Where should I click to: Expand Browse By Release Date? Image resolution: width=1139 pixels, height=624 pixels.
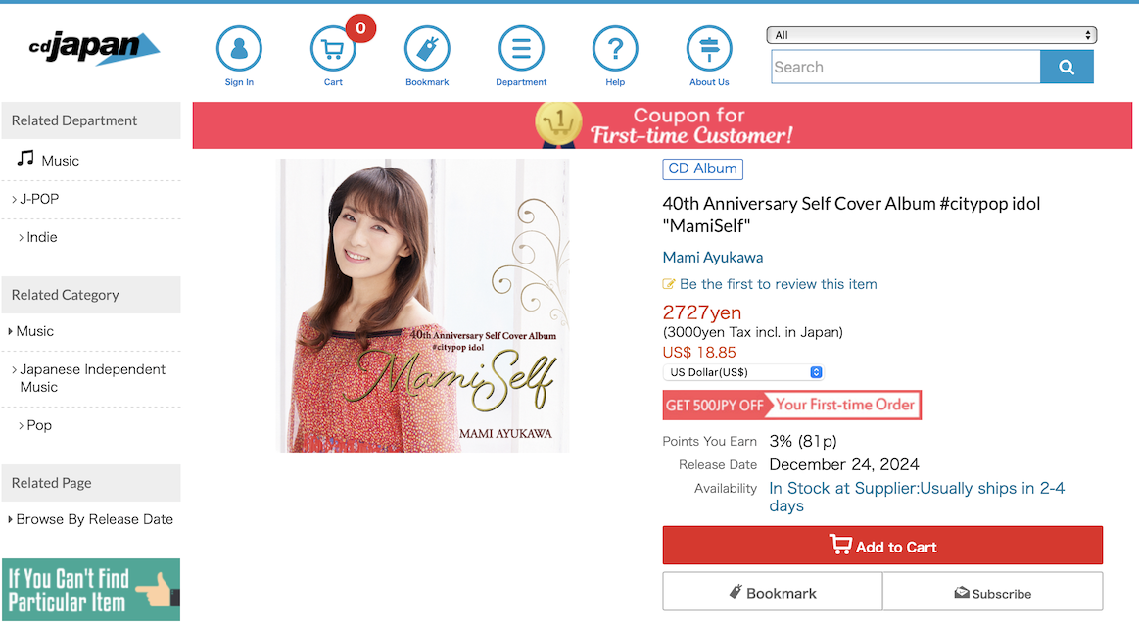(91, 519)
